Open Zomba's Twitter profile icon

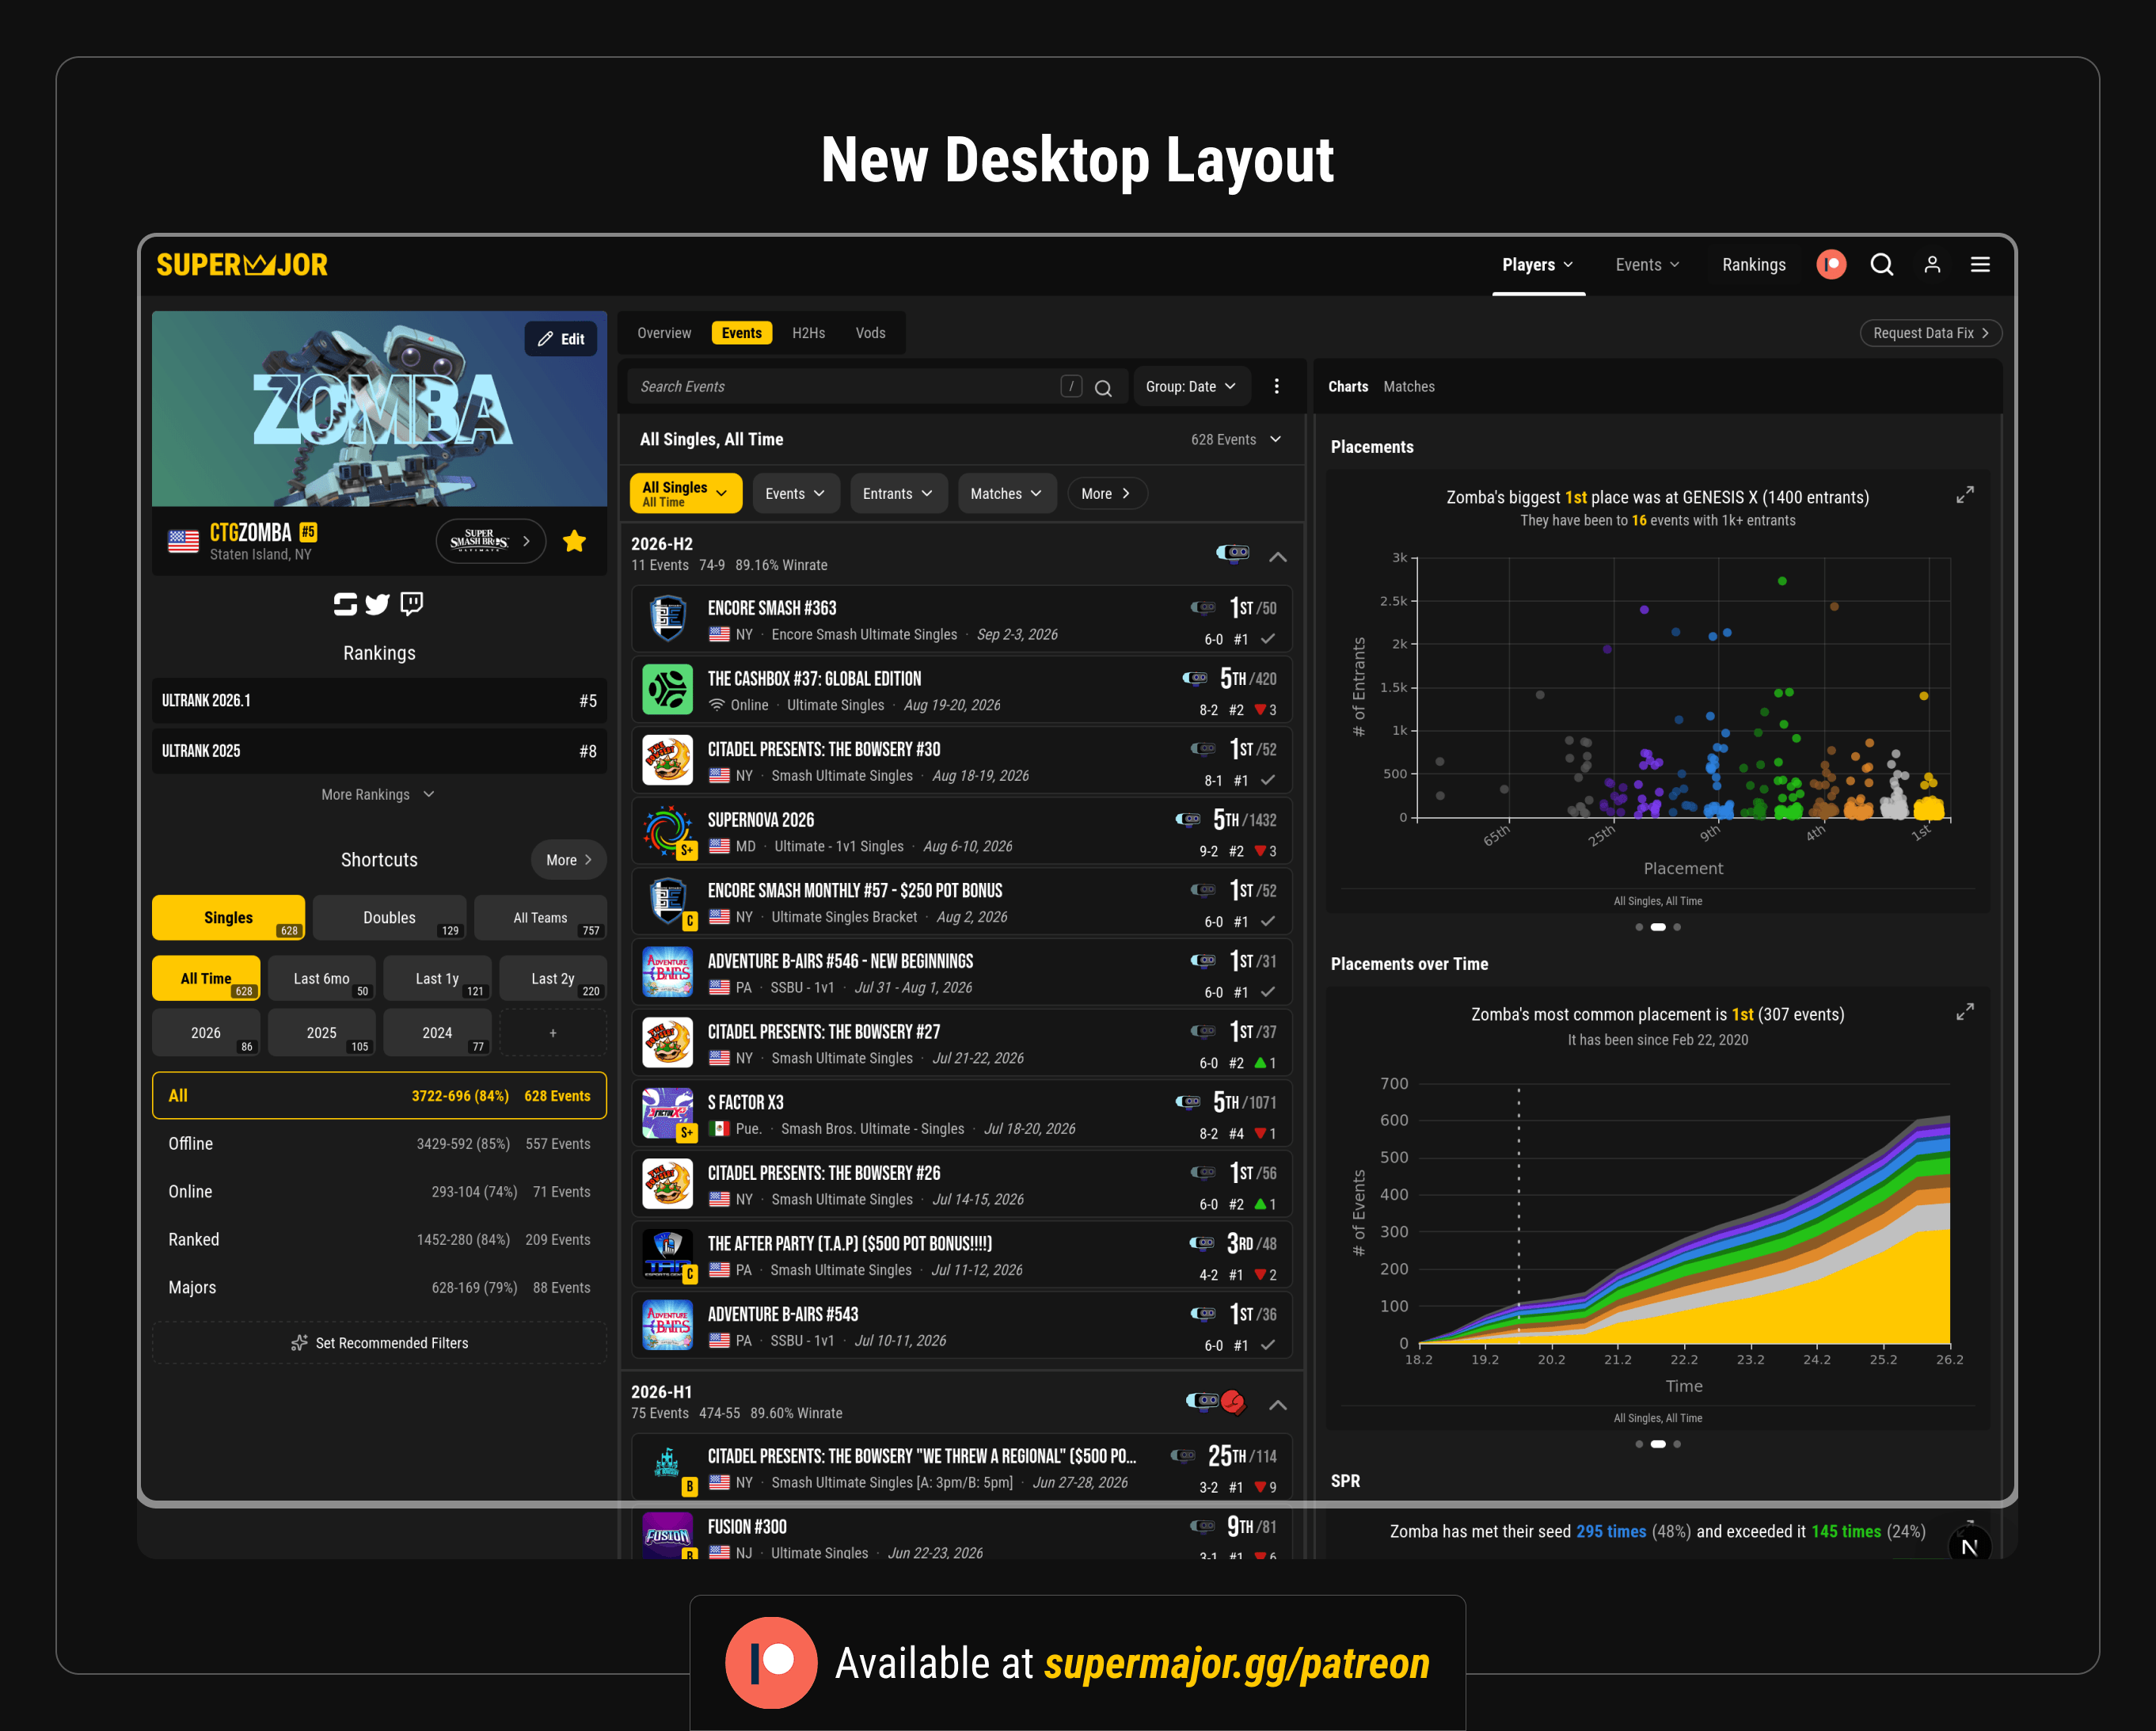tap(377, 604)
